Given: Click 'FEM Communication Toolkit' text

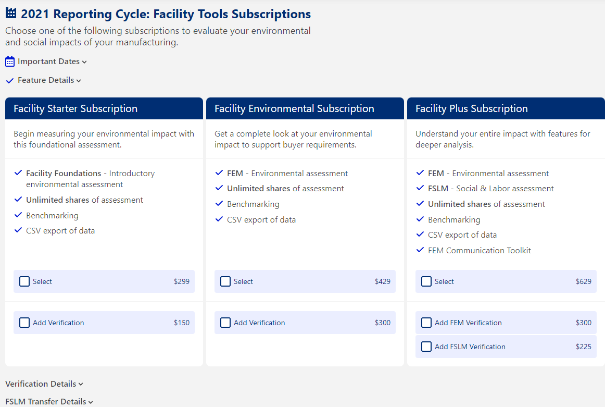Looking at the screenshot, I should click(479, 251).
